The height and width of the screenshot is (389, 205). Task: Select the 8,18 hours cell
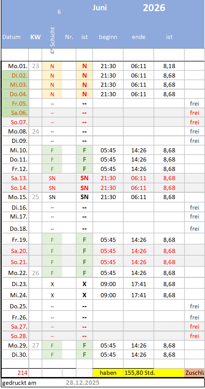pos(169,66)
